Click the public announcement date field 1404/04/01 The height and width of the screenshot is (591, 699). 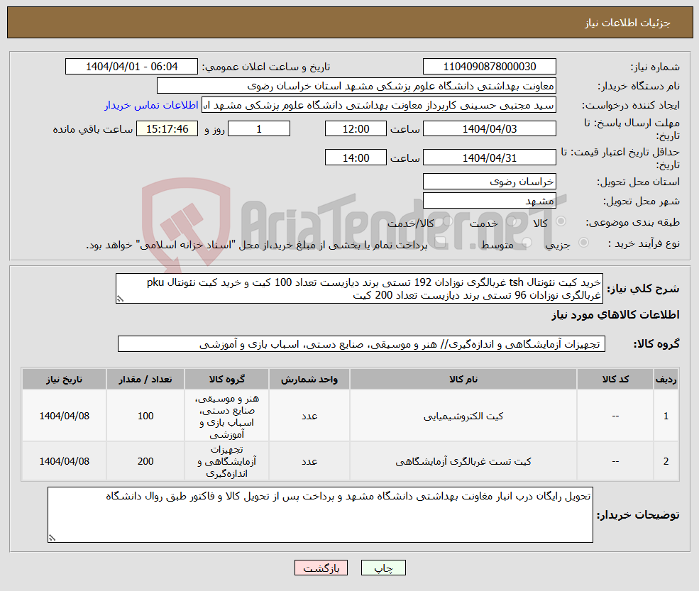(131, 67)
